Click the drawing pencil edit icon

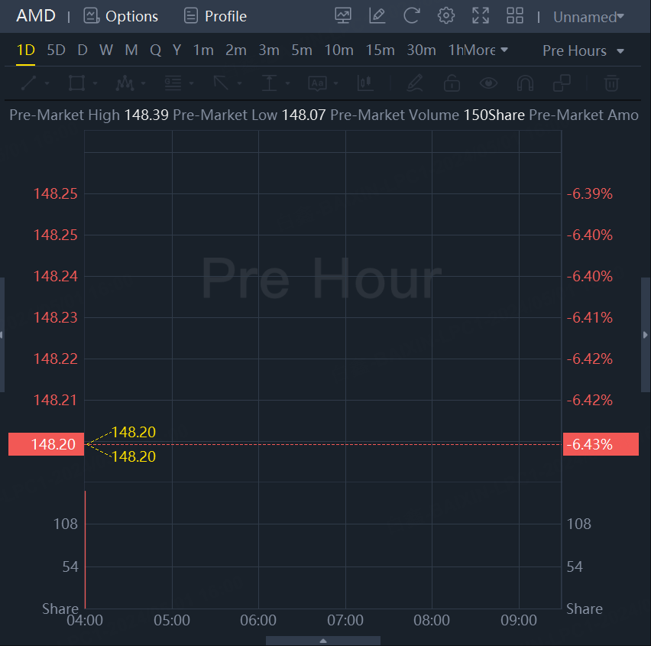click(377, 16)
